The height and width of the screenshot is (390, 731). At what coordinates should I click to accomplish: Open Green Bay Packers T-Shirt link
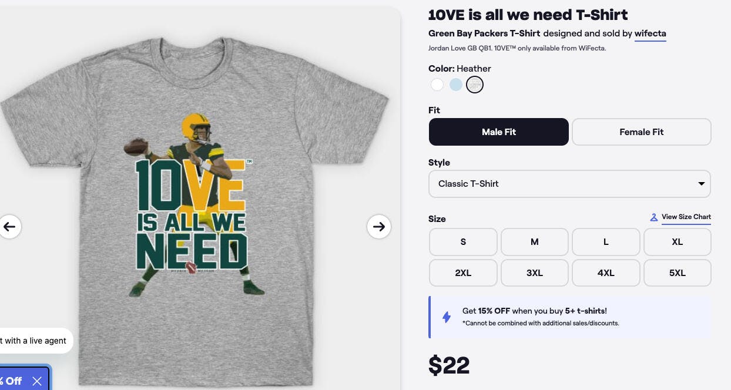(484, 33)
